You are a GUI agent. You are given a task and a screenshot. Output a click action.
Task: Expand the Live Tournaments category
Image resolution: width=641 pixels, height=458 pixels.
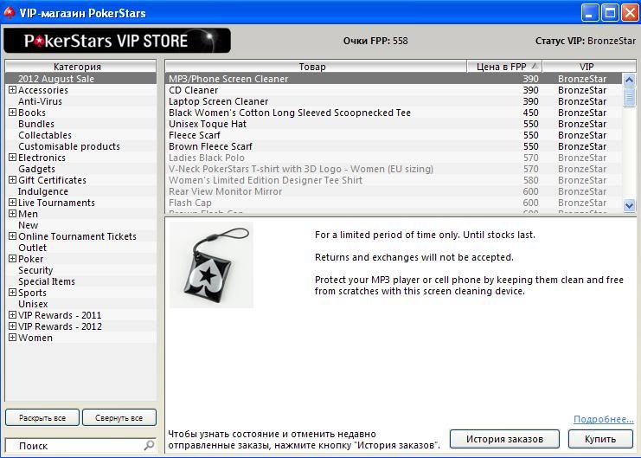click(x=13, y=203)
